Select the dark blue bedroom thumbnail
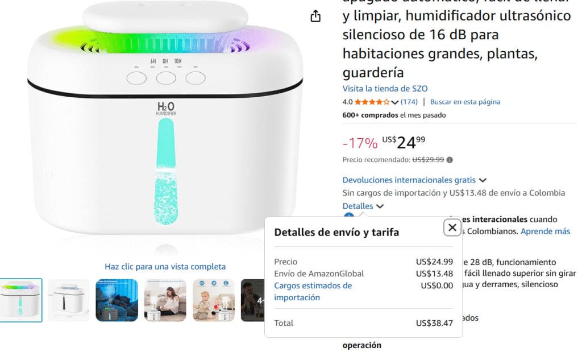This screenshot has height=352, width=582. (117, 300)
